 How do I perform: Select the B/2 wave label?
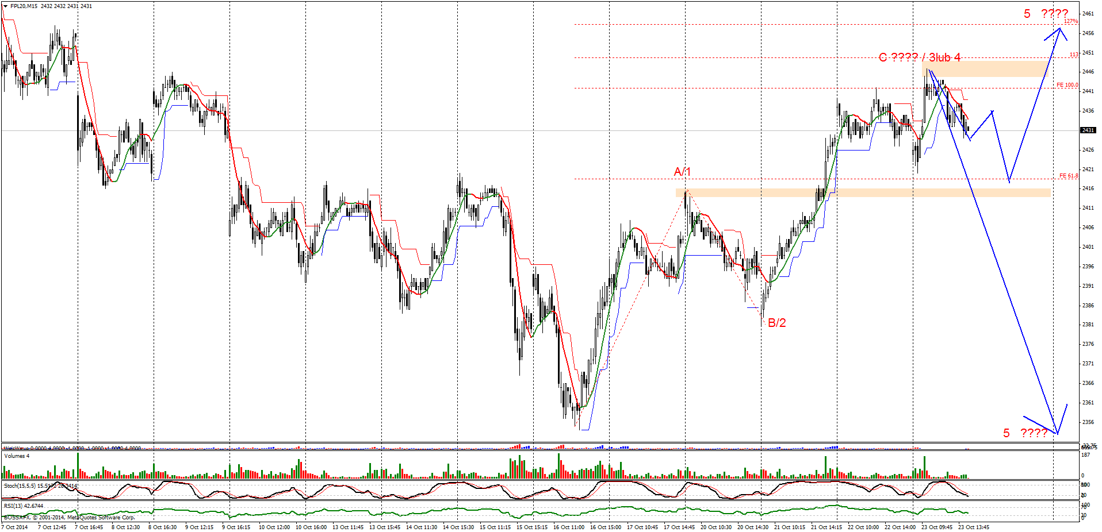[x=776, y=323]
